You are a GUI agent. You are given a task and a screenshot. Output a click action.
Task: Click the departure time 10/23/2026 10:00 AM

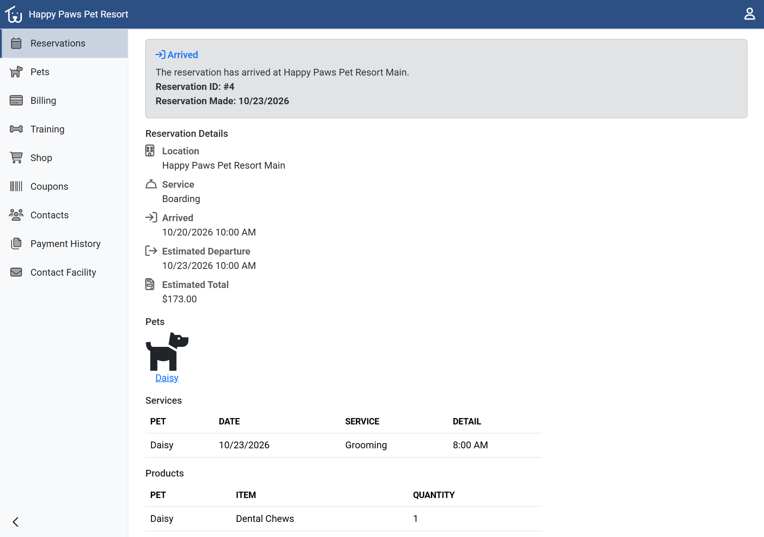[209, 266]
